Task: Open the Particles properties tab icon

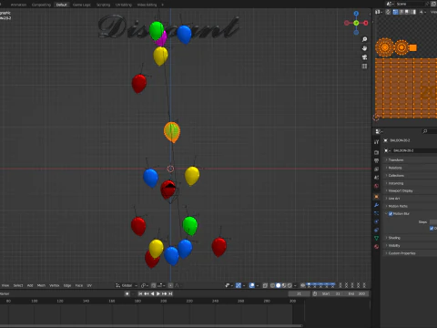Action: (x=377, y=213)
